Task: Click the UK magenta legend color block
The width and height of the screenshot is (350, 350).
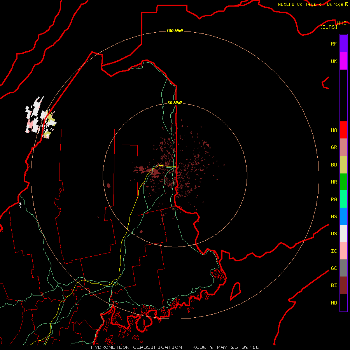Action: coord(343,61)
